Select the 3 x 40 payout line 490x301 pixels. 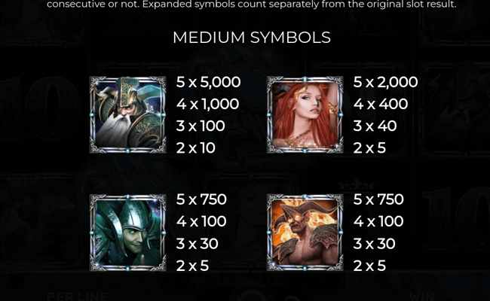click(x=375, y=126)
